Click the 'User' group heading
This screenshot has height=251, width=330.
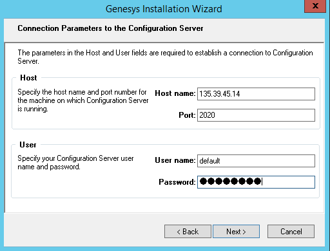[28, 145]
